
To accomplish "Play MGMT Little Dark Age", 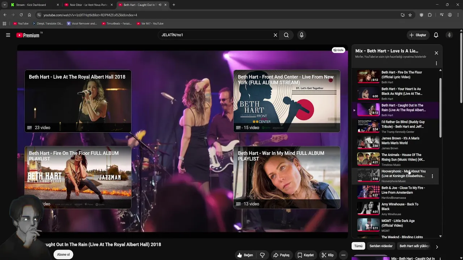I will (395, 226).
